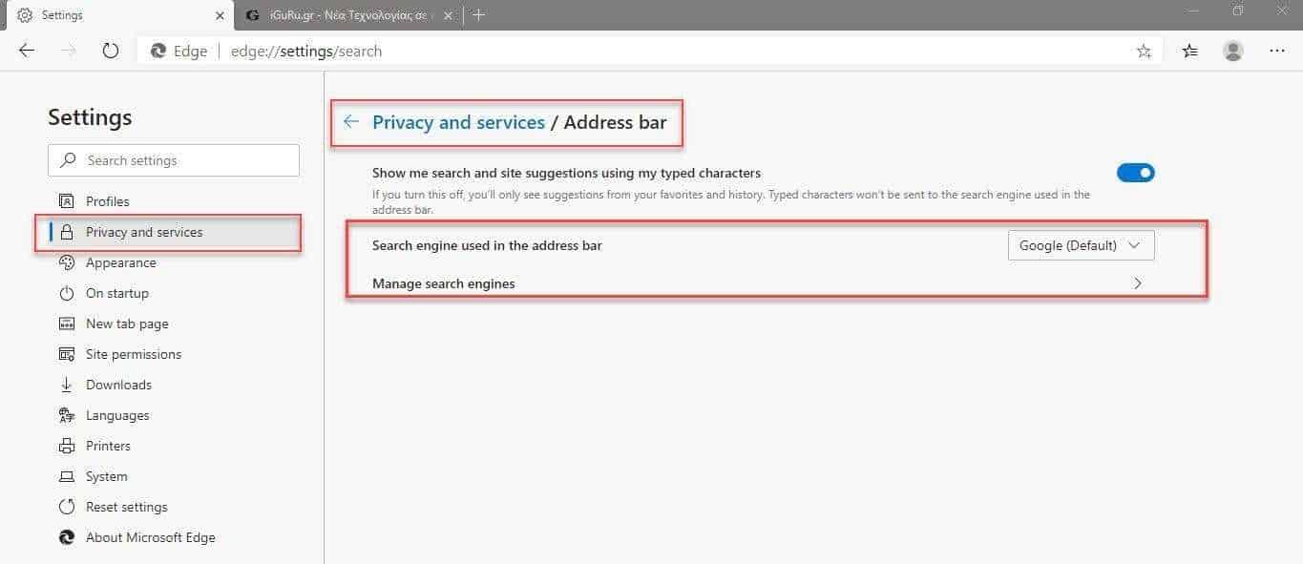This screenshot has width=1303, height=564.
Task: Open Appearance settings in the sidebar
Action: (120, 262)
